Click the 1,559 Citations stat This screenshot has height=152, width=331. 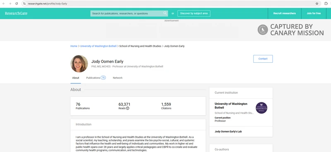pyautogui.click(x=166, y=106)
